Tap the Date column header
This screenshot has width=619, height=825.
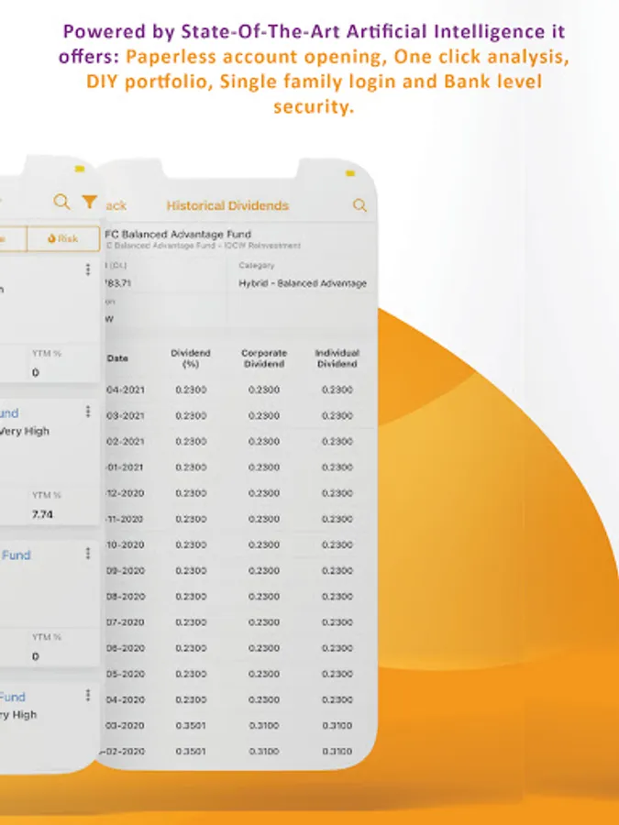(117, 358)
